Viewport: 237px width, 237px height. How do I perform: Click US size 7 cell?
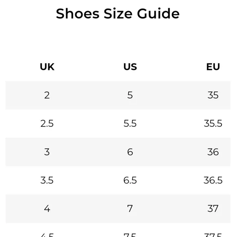[130, 208]
